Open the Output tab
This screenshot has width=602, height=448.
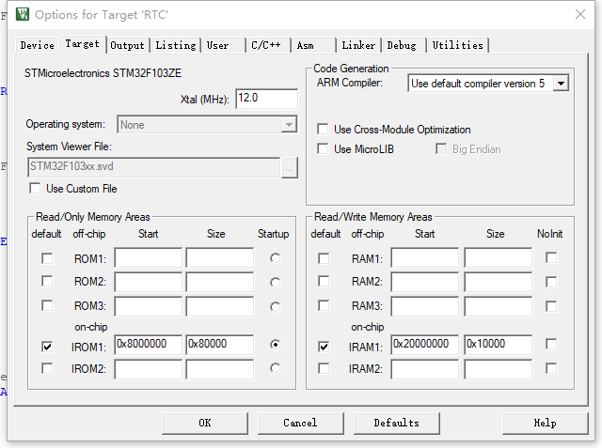tap(128, 45)
